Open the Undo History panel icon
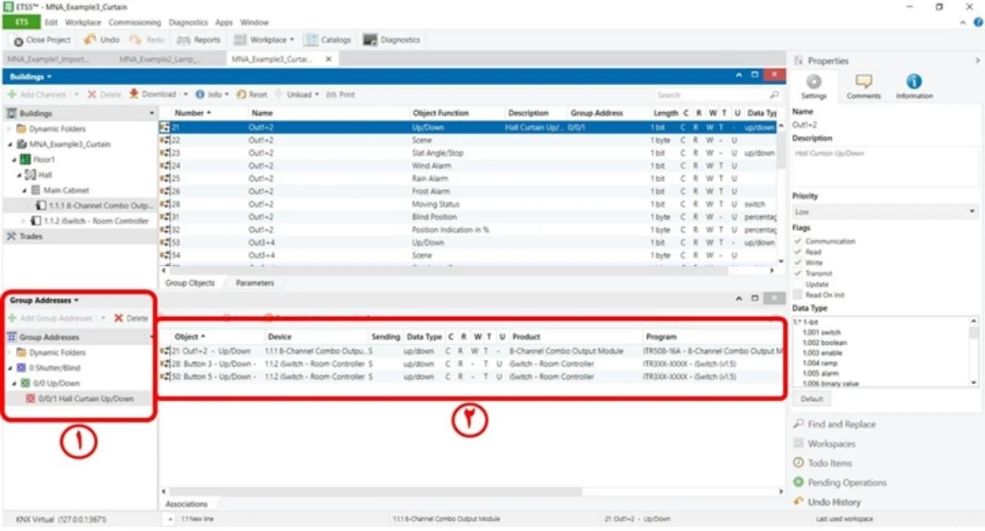This screenshot has width=985, height=531. (798, 501)
